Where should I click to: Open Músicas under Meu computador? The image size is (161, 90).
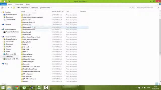[8, 49]
